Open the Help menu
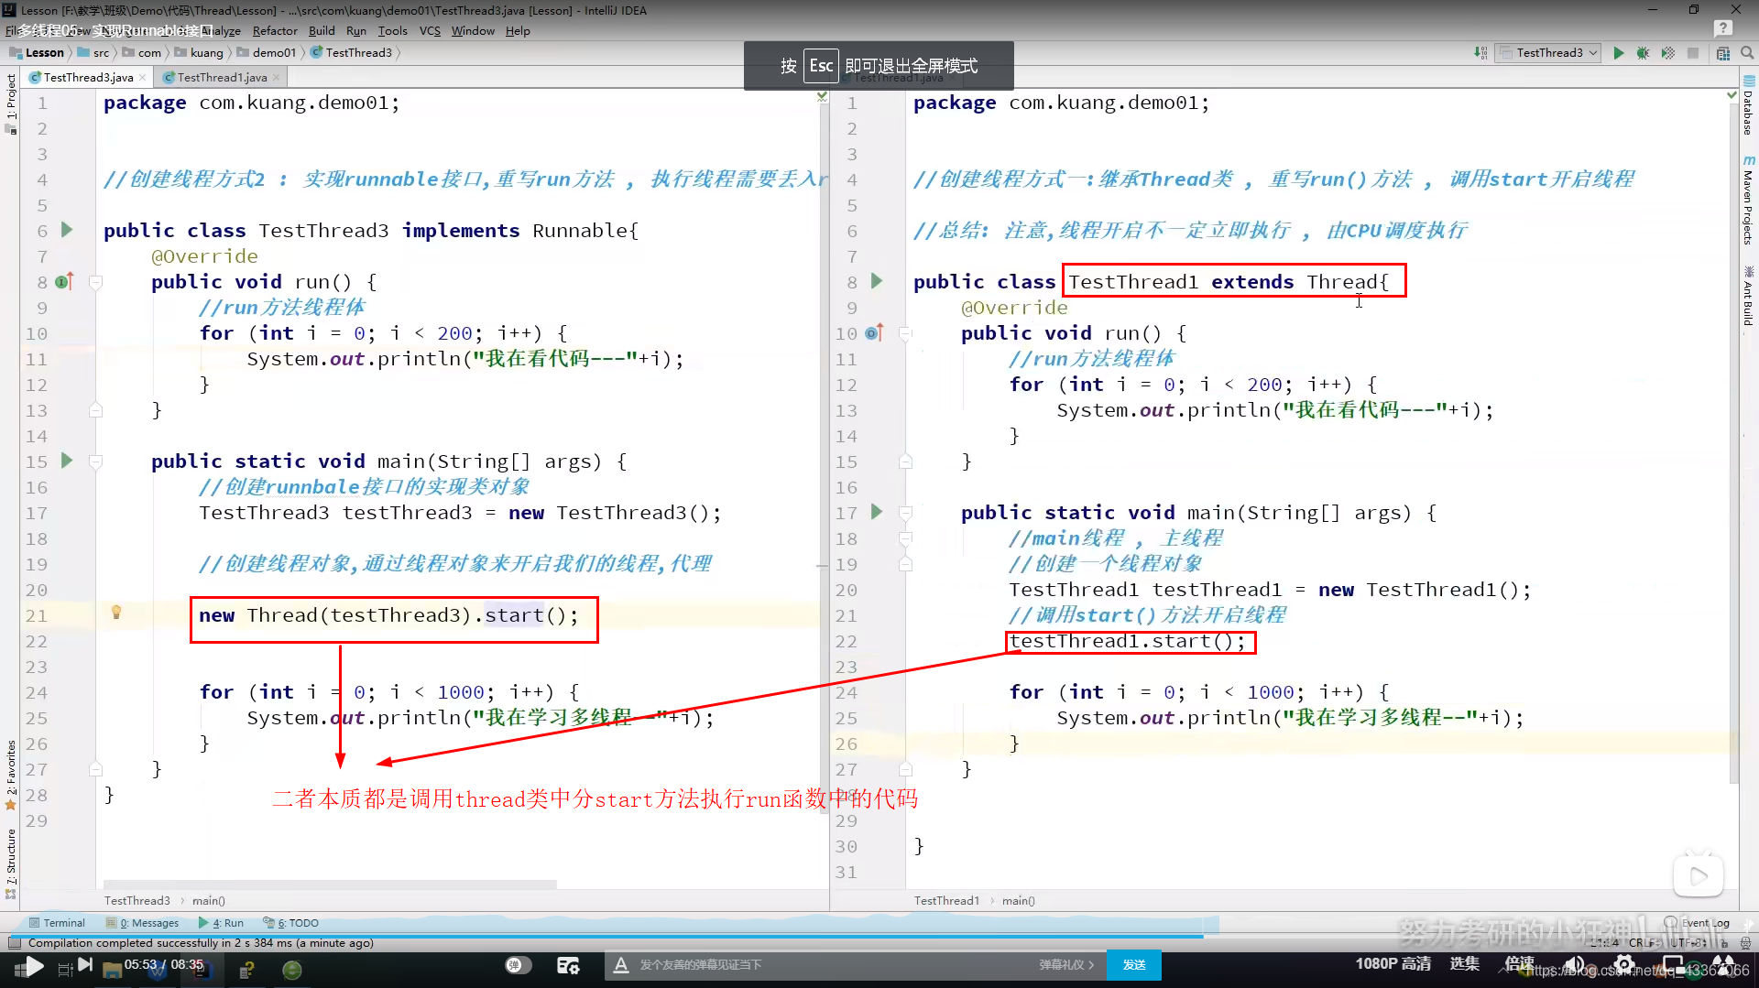 click(518, 30)
